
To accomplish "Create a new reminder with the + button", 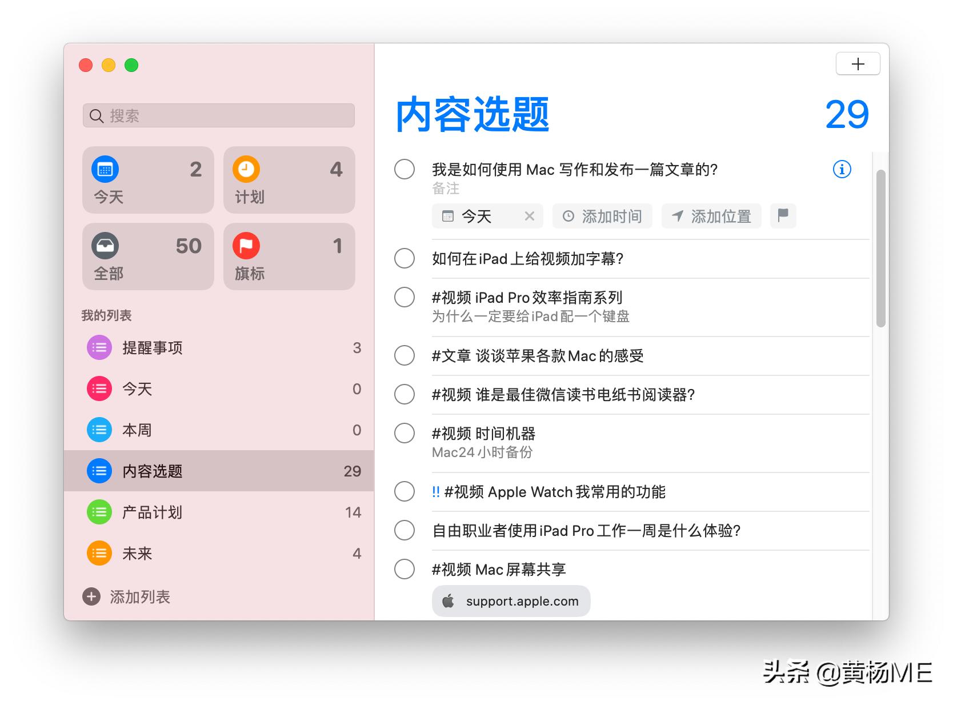I will pos(858,63).
